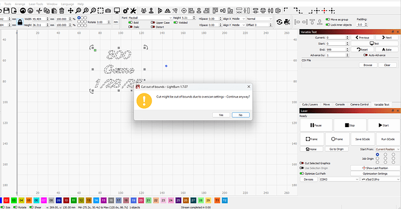Click the Delete trash can icon
Screen dimensions: 401x209
pyautogui.click(x=62, y=10)
